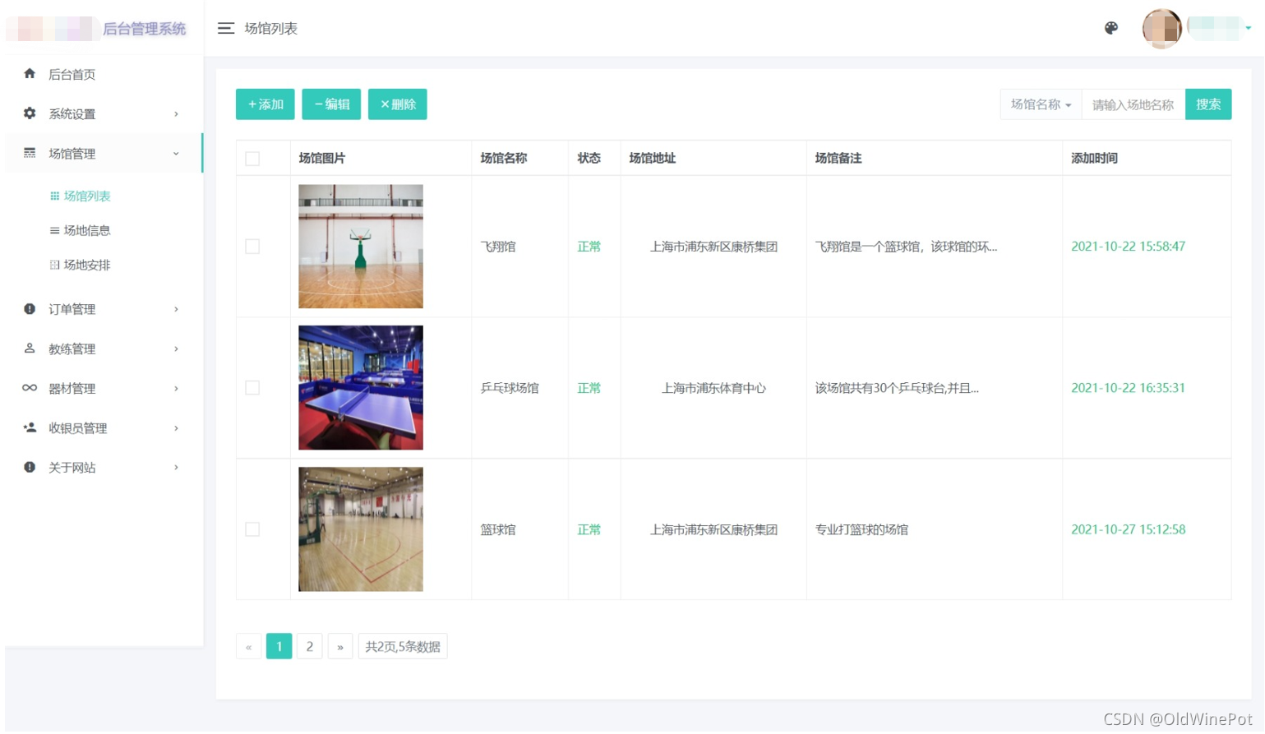Expand the 系统设置 submenu chevron
1265x734 pixels.
tap(176, 114)
